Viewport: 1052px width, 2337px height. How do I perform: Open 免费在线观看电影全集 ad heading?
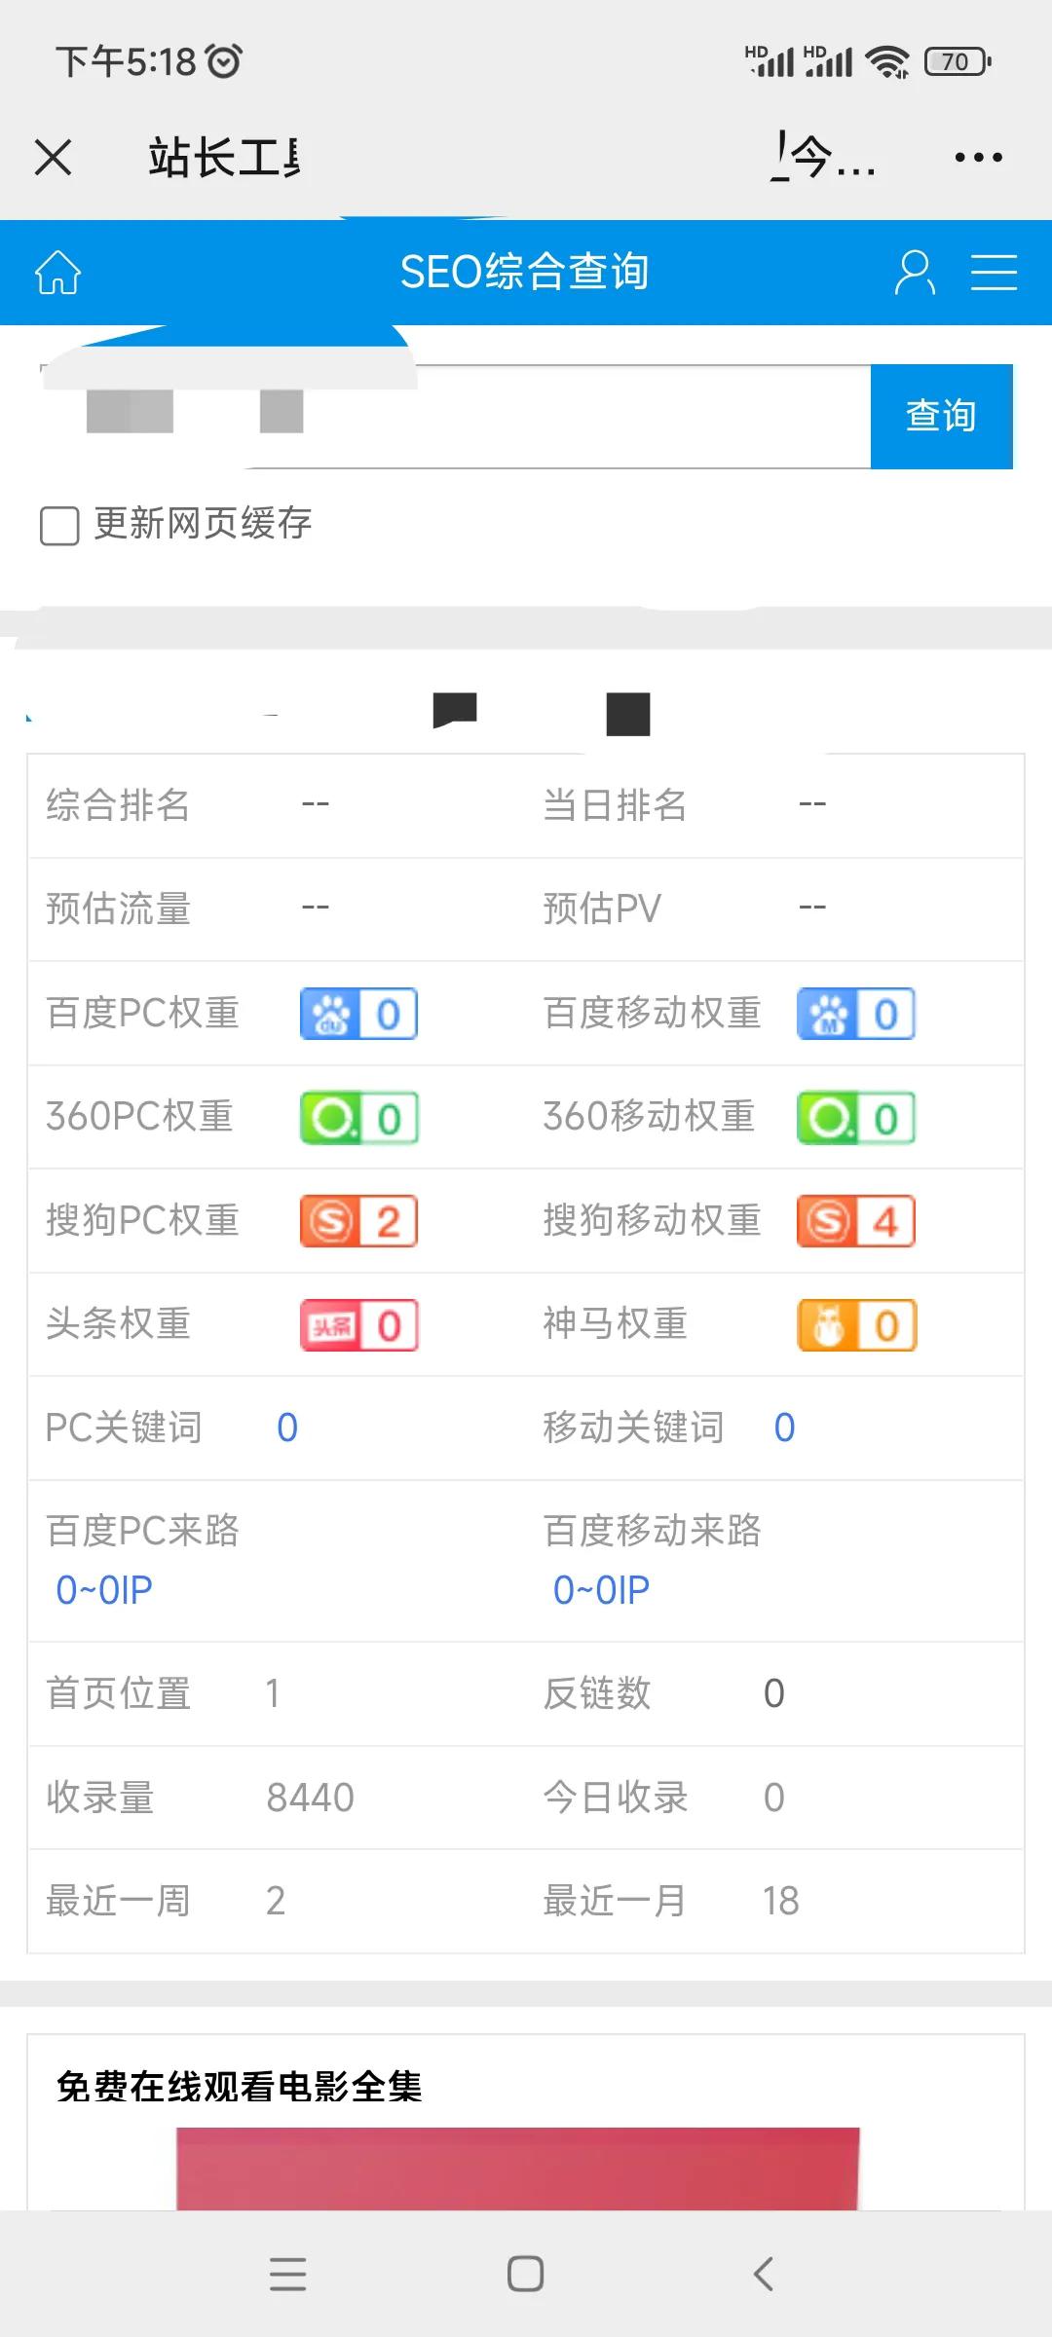point(239,2087)
